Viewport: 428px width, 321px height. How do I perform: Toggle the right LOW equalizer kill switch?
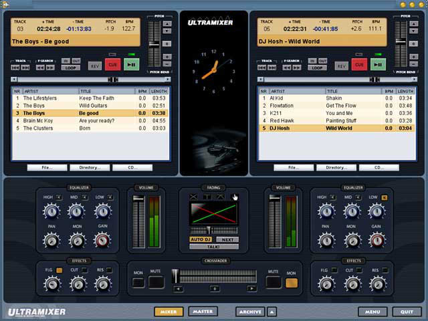(x=385, y=197)
